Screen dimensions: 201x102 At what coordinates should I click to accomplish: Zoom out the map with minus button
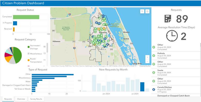147,61
